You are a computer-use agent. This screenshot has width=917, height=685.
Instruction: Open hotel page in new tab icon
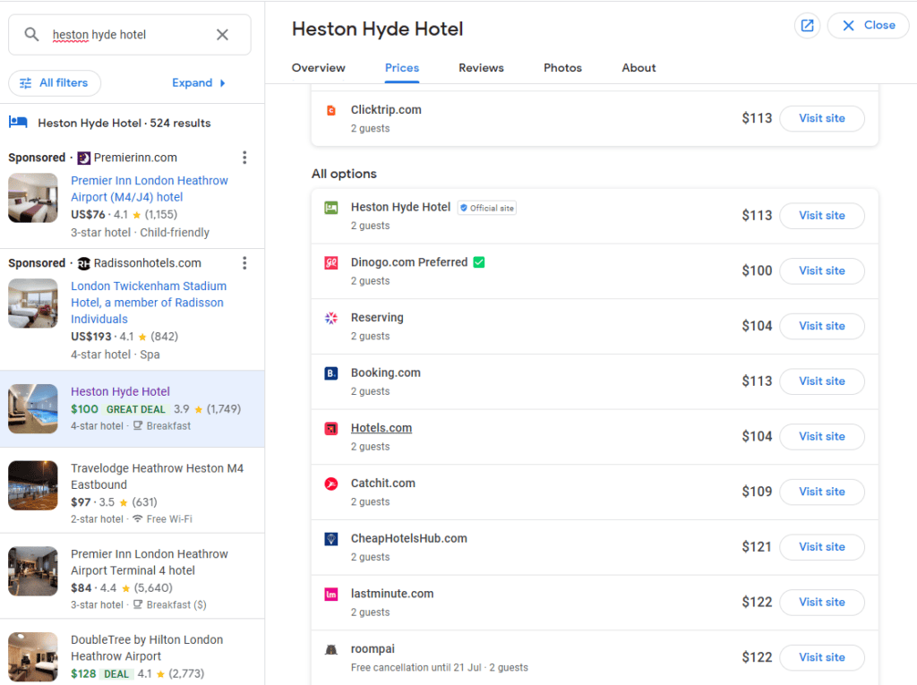pyautogui.click(x=807, y=26)
